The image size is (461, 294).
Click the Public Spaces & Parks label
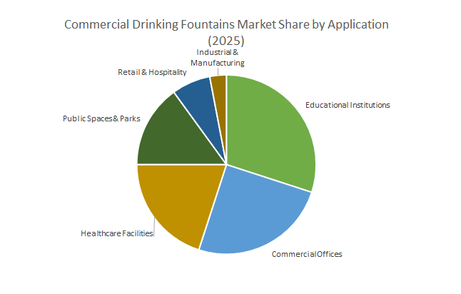101,118
